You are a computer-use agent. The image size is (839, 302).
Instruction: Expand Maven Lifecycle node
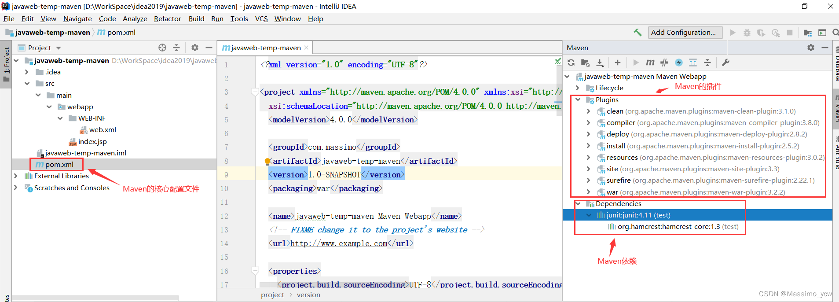(x=578, y=88)
